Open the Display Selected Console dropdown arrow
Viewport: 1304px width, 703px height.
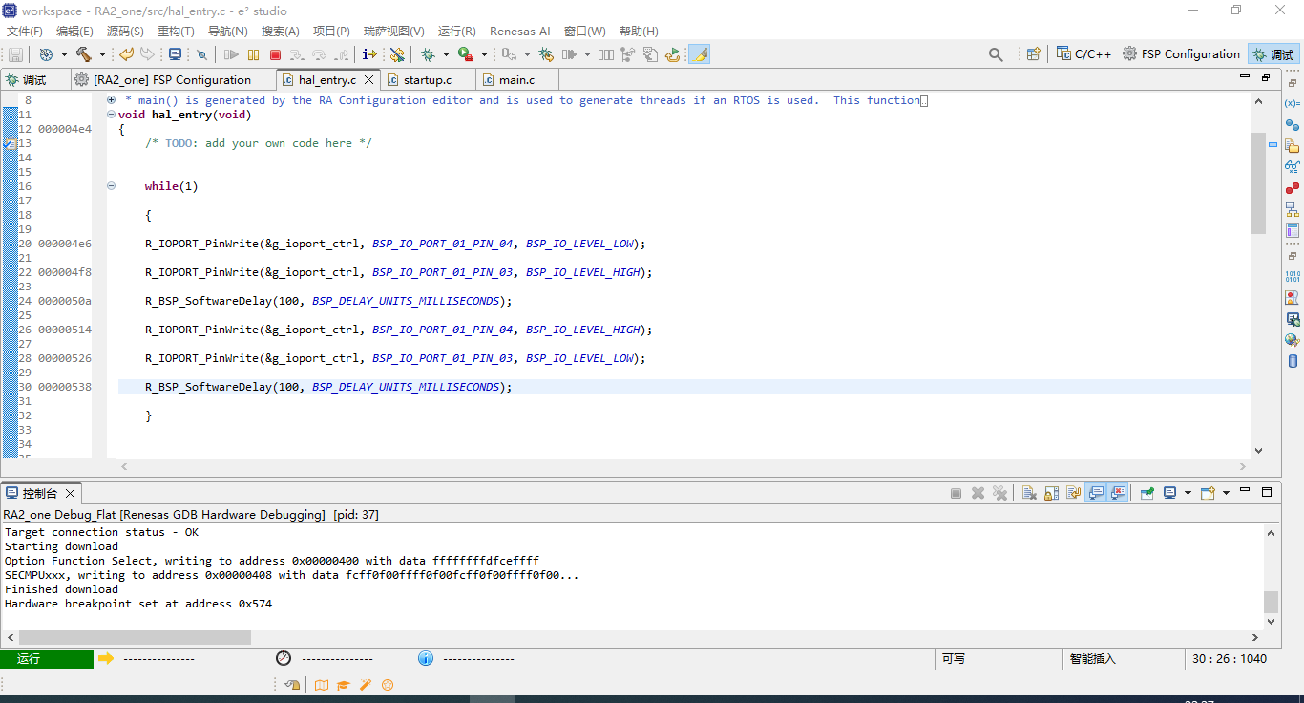click(1188, 493)
